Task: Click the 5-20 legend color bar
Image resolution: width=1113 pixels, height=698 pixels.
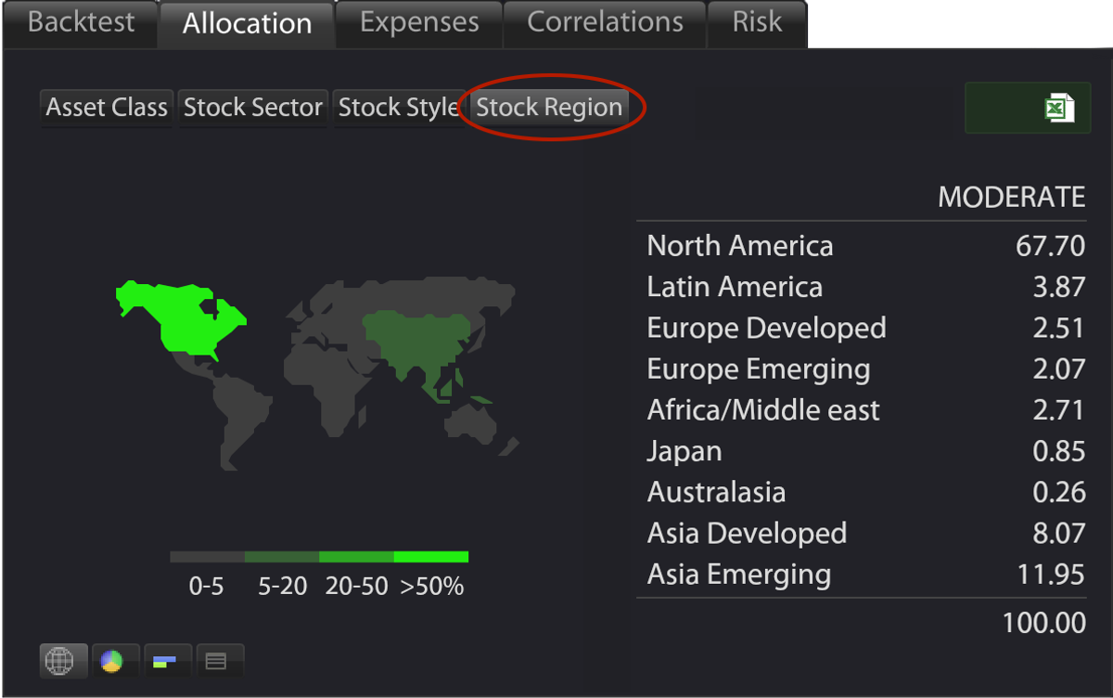Action: pos(282,557)
